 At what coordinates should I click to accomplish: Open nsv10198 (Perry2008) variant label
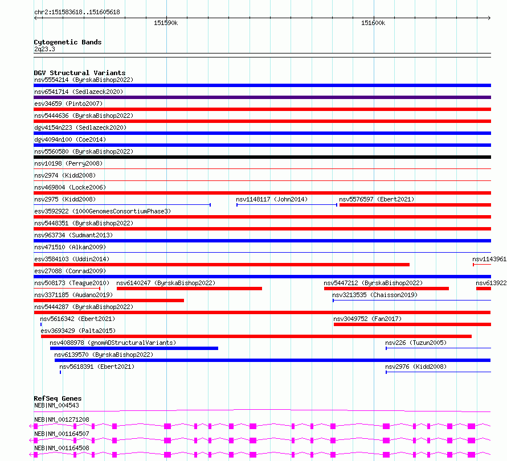coord(68,163)
